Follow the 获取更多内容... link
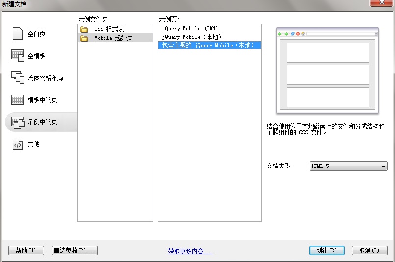 coord(190,251)
